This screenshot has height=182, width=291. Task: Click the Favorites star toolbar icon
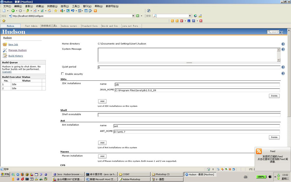point(56,11)
